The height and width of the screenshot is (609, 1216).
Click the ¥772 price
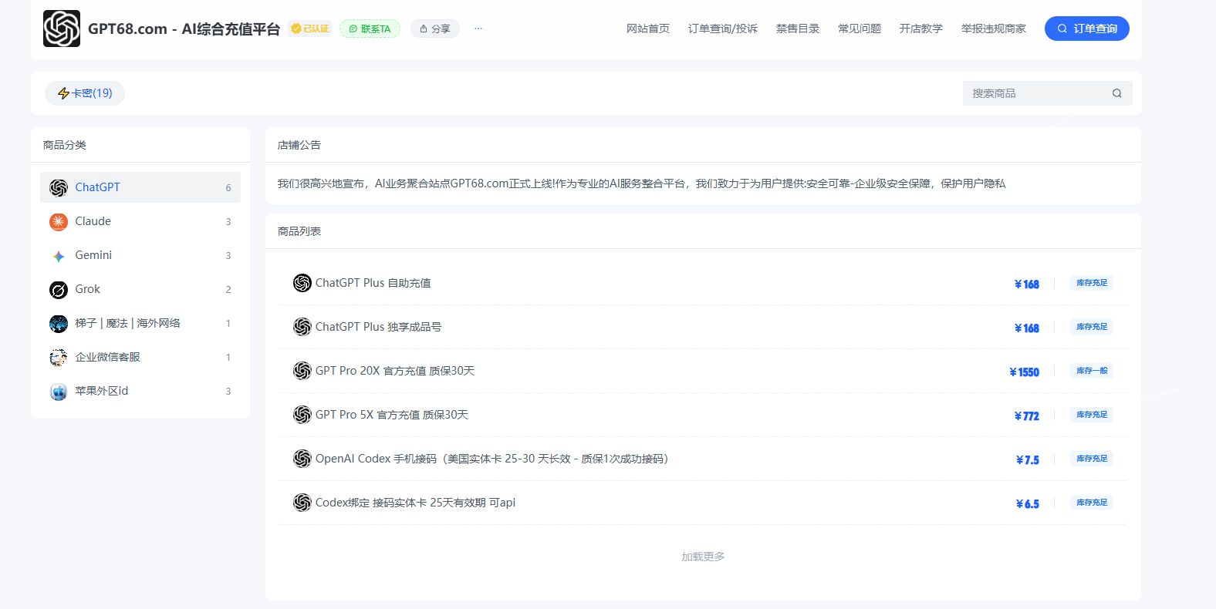(x=1026, y=416)
